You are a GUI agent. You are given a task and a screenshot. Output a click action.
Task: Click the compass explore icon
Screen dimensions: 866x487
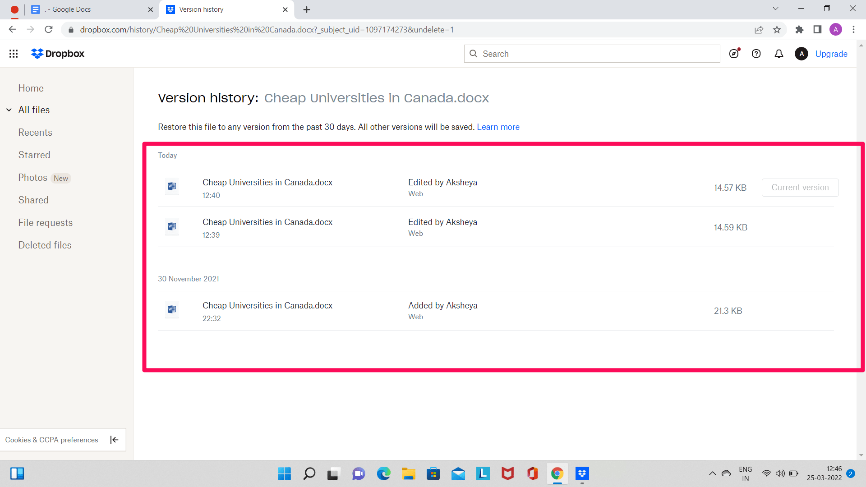click(734, 54)
